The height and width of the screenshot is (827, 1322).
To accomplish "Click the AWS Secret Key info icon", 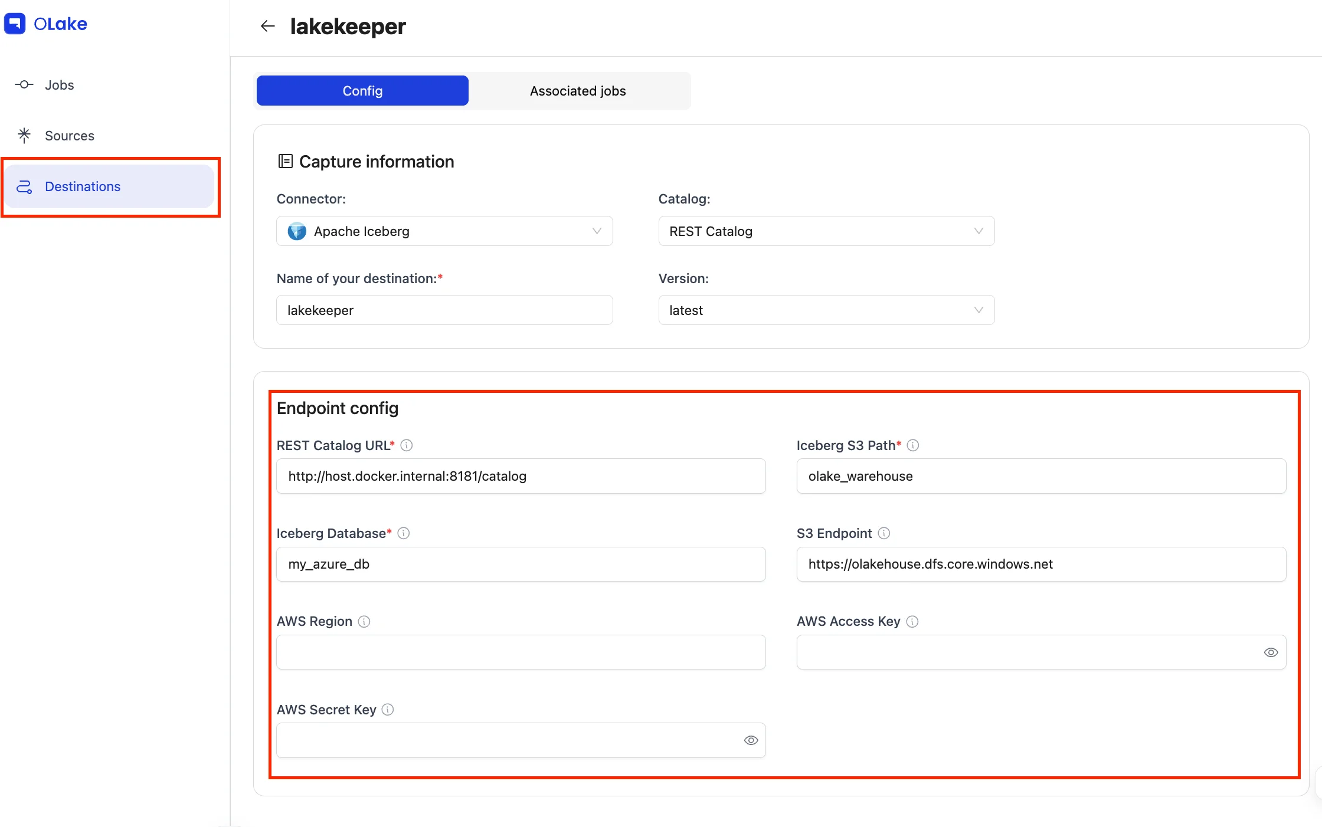I will (x=388, y=710).
